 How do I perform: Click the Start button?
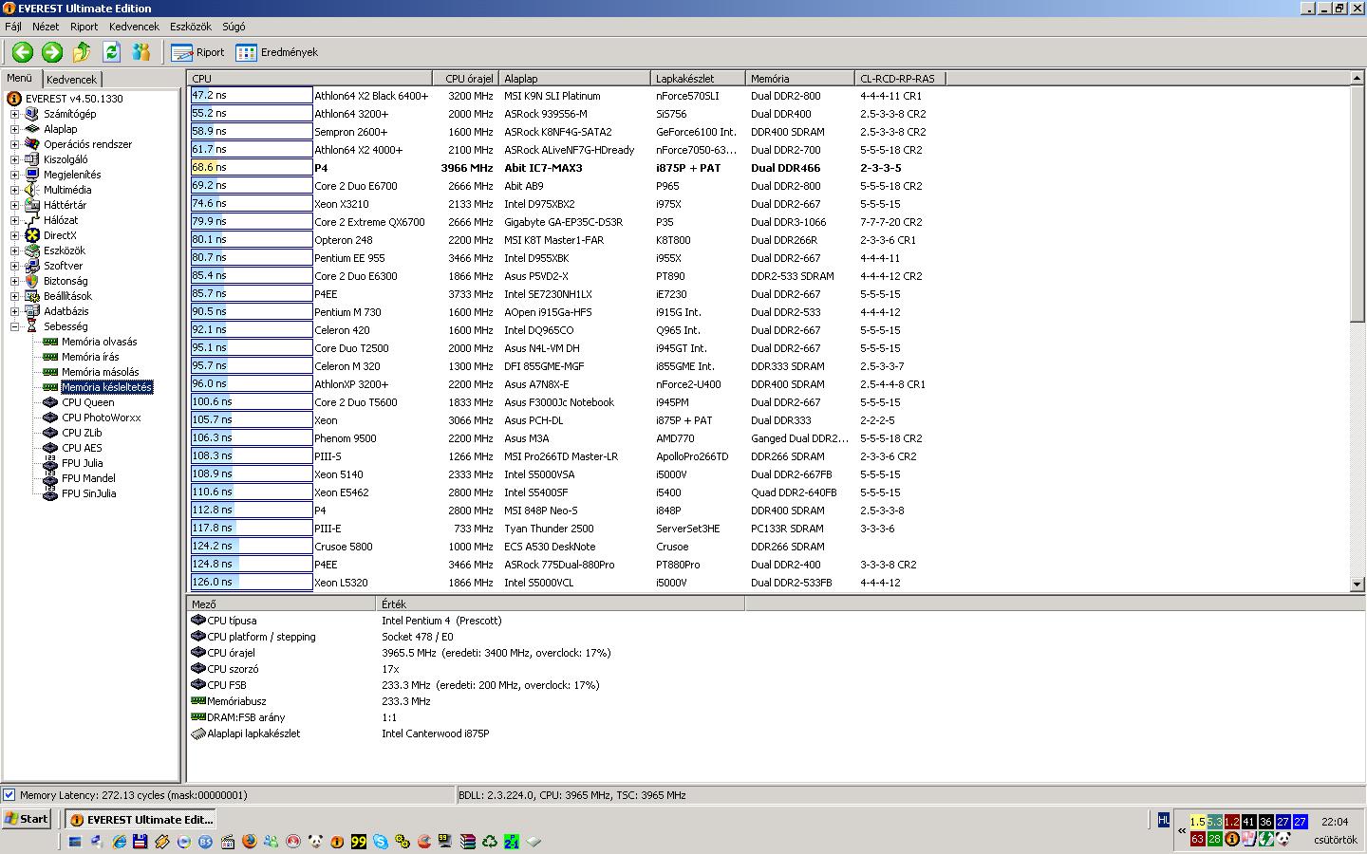[x=27, y=819]
